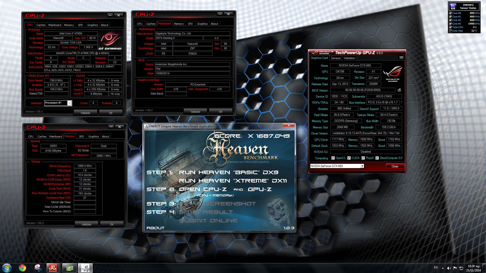Open CPU tab in CPU-Z Memory window
486x273 pixels.
(31, 136)
